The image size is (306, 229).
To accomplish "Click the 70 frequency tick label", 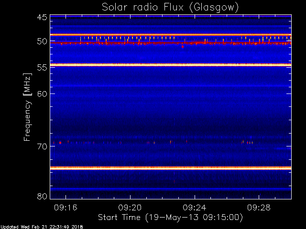I will (42, 146).
